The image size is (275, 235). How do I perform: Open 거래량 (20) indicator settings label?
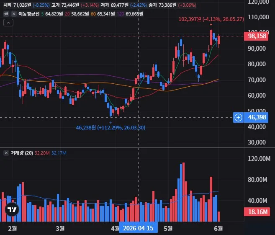pyautogui.click(x=22, y=153)
